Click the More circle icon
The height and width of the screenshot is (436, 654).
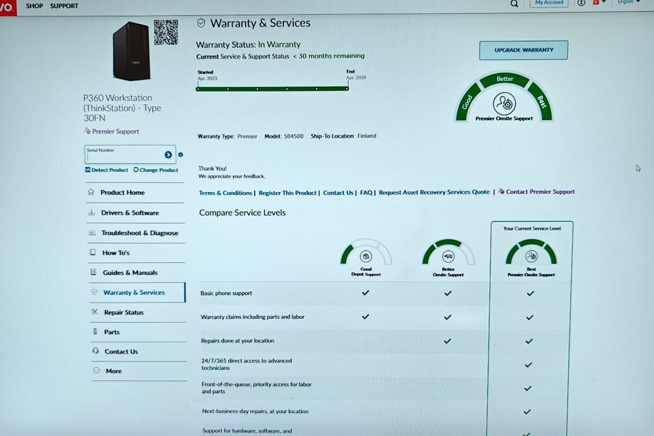(x=96, y=370)
